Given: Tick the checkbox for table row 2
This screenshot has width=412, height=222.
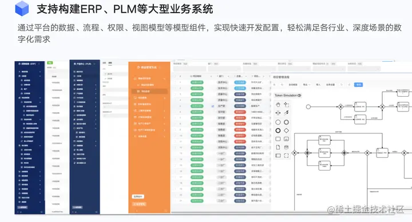Looking at the screenshot, I should [175, 88].
